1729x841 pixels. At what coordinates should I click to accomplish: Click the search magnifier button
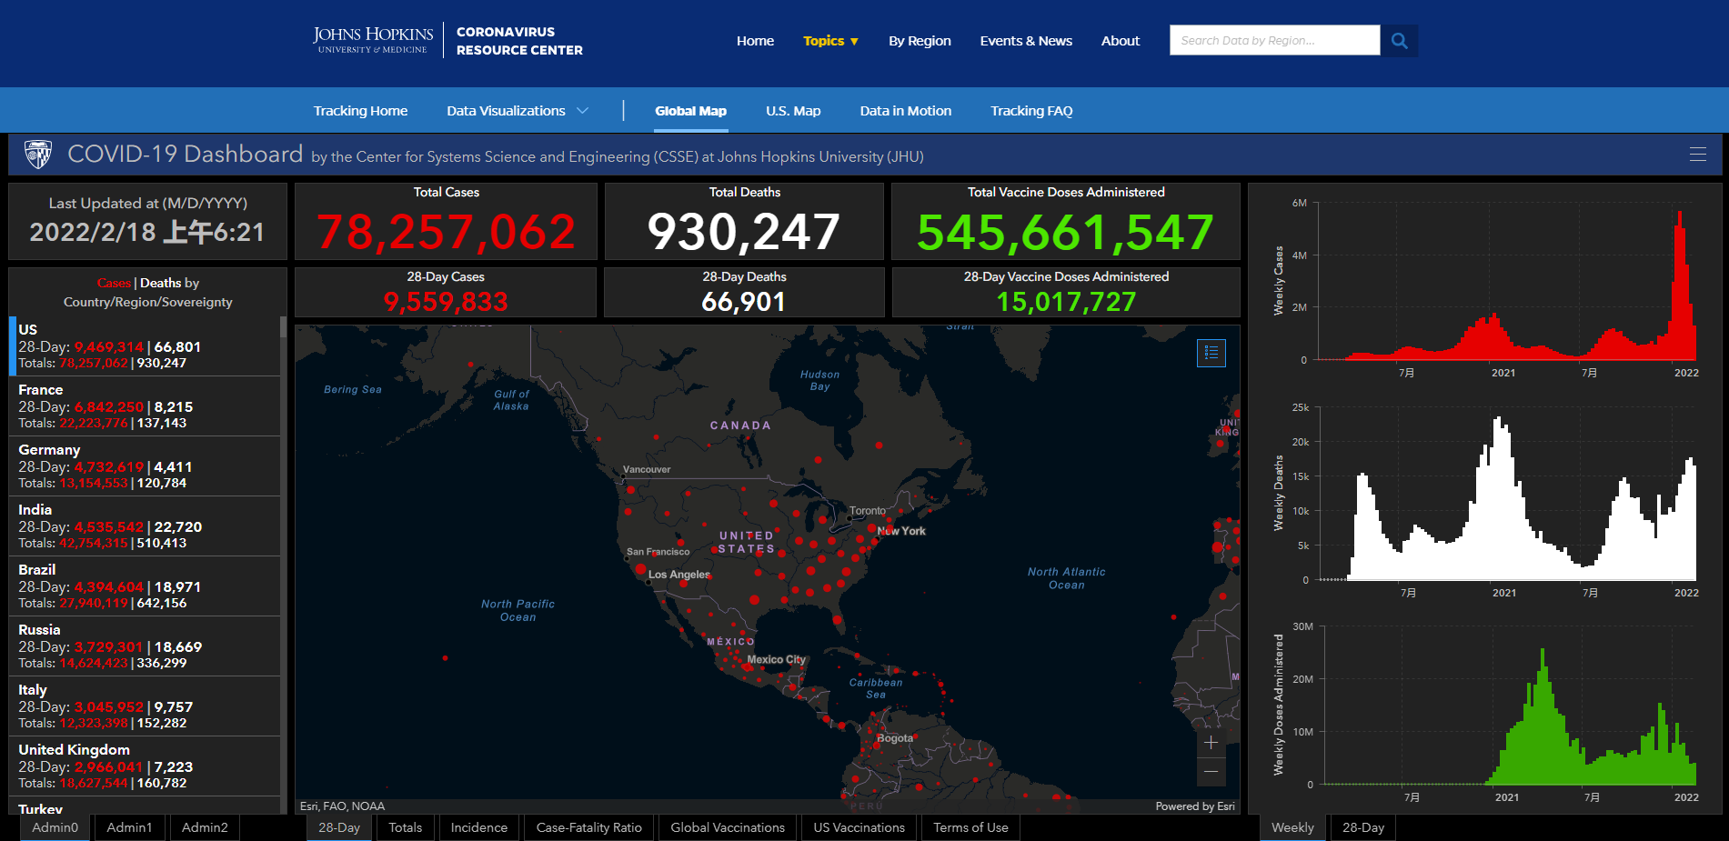(x=1399, y=41)
